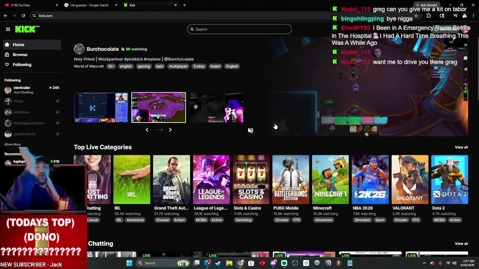Open PUBG Mobile category card
The width and height of the screenshot is (479, 269).
pyautogui.click(x=290, y=179)
